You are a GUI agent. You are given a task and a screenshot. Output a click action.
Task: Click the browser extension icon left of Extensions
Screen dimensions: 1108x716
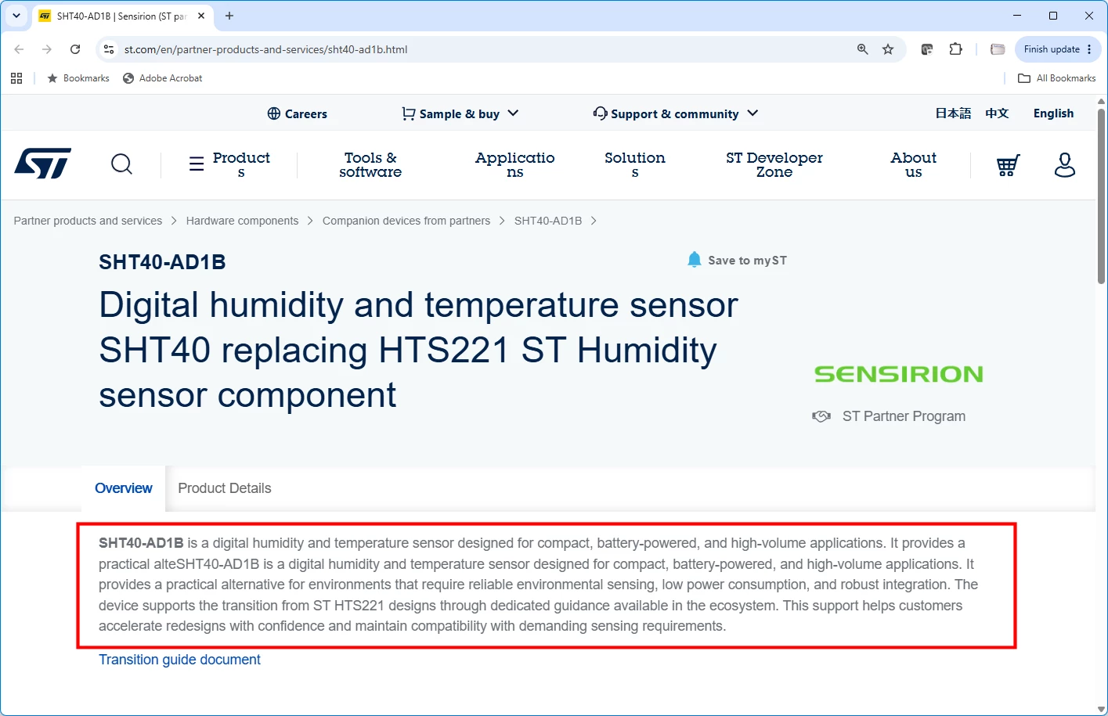pos(927,49)
